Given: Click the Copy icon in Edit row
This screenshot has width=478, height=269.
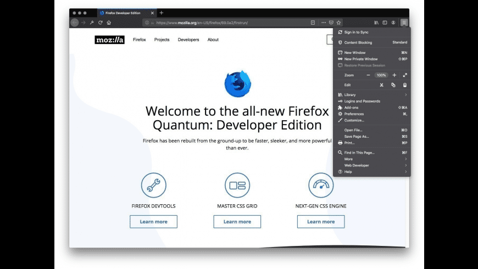Looking at the screenshot, I should (393, 85).
